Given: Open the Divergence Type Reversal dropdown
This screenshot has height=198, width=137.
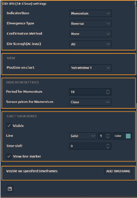Looking at the screenshot, I should point(90,24).
